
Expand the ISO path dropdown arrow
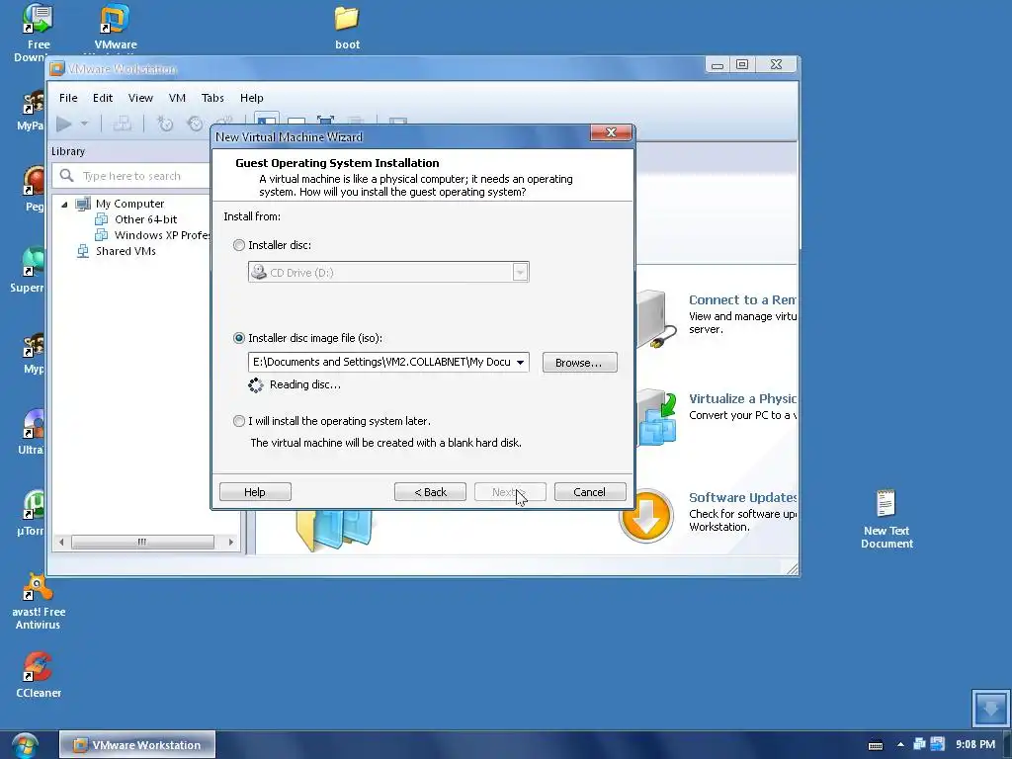[x=520, y=362]
